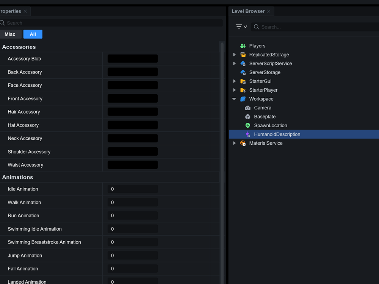Expand the StarterGui node
Viewport: 379px width, 284px height.
click(234, 81)
